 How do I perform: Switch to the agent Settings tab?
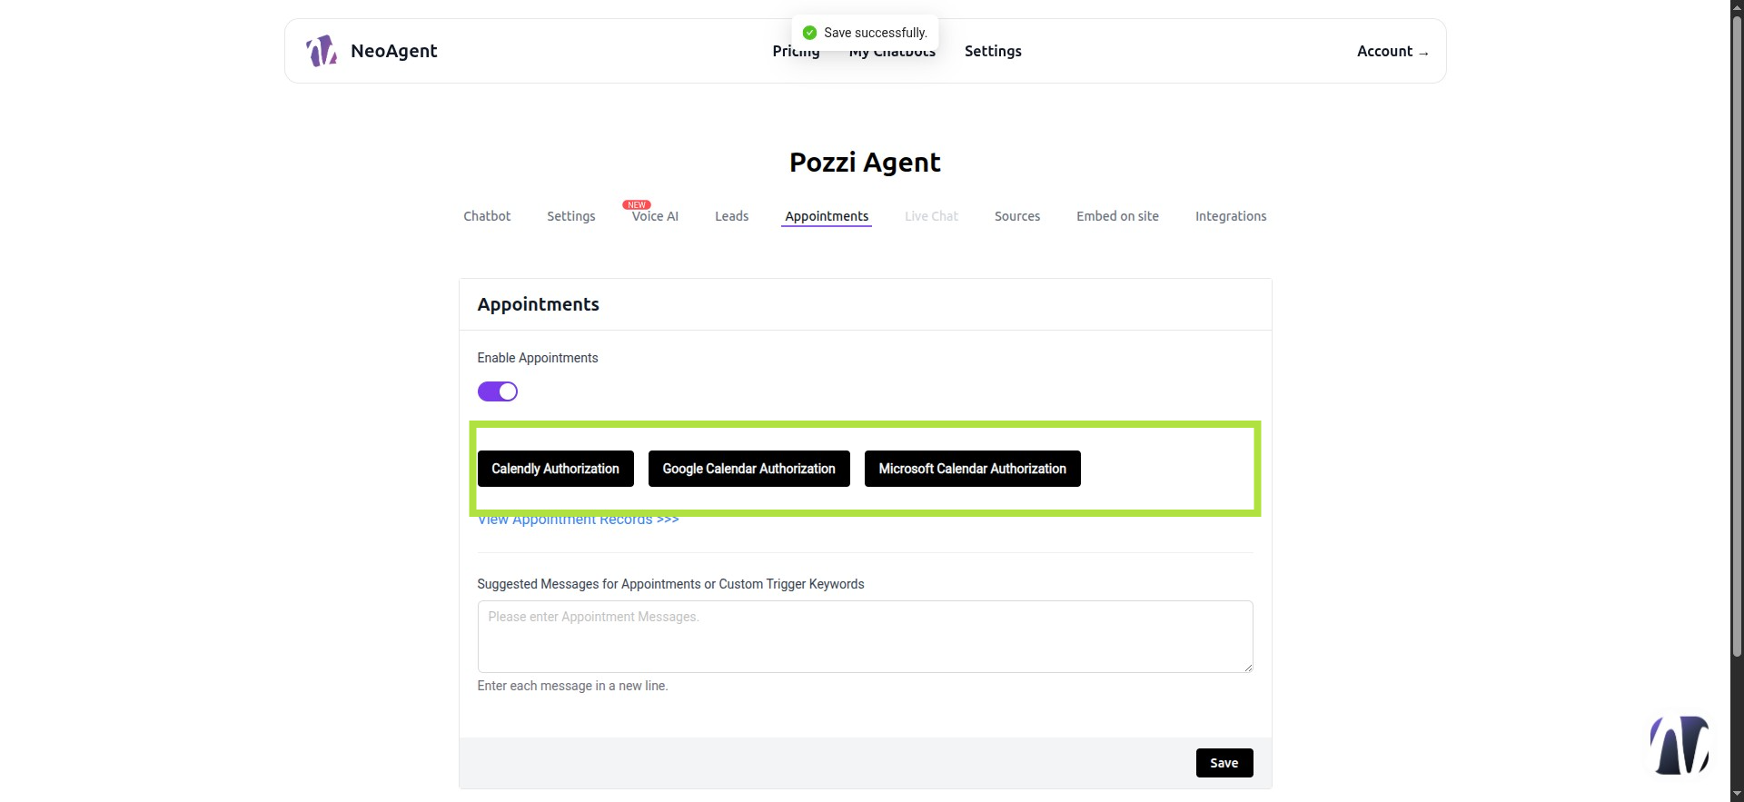click(x=571, y=216)
